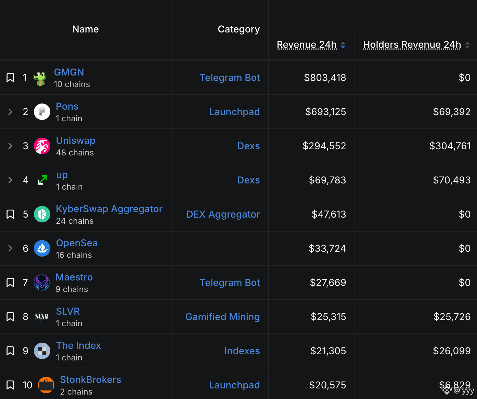The height and width of the screenshot is (399, 477).
Task: Bookmark the SLVR row
Action: (x=10, y=317)
